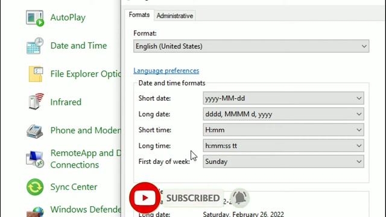Viewport: 386px width, 217px height.
Task: Click the arrow on the Format combo box
Action: 364,46
